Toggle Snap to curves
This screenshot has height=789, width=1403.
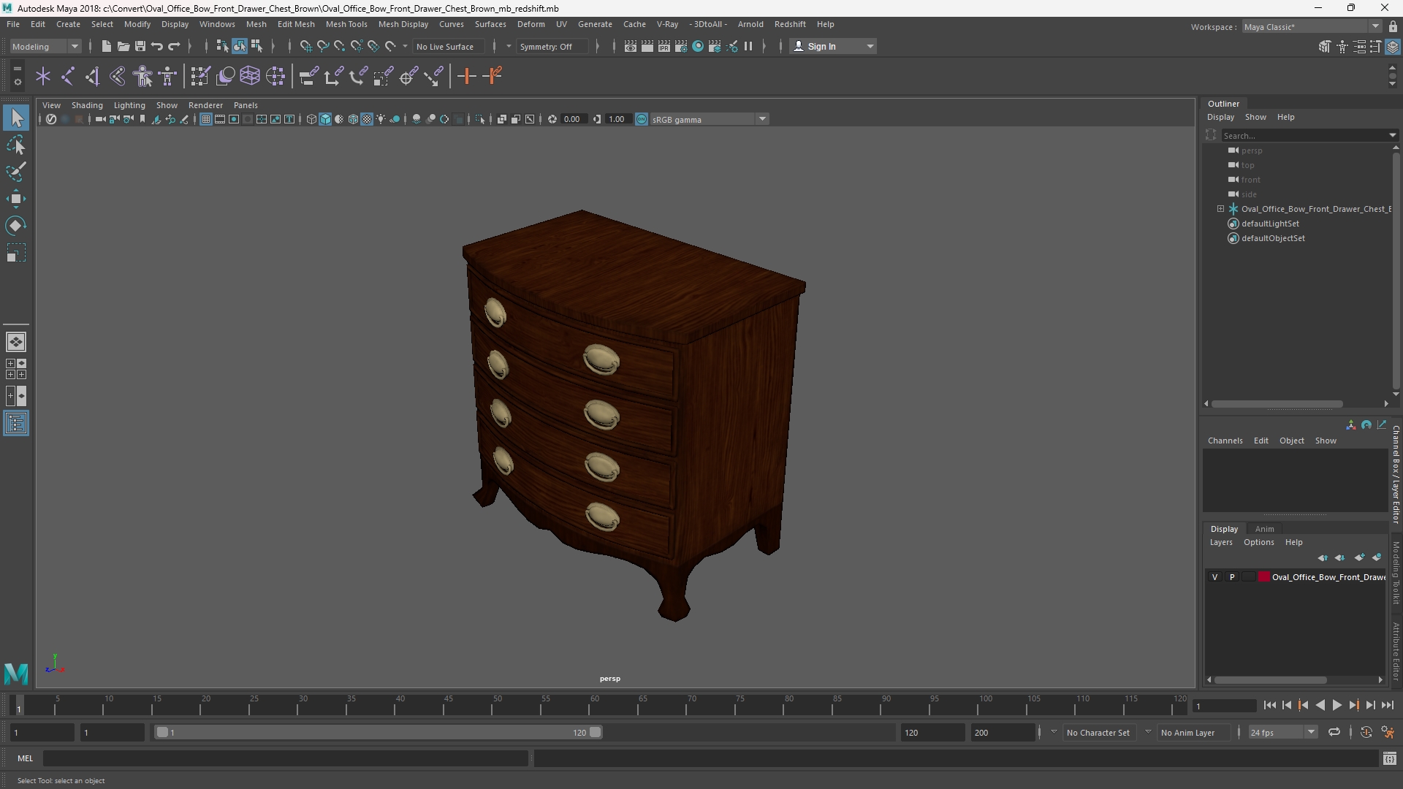coord(322,46)
